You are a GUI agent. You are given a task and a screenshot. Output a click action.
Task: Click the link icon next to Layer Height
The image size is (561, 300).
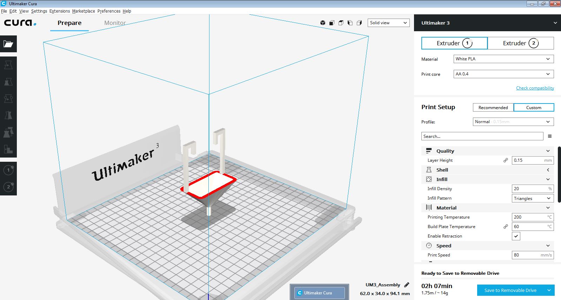point(506,160)
